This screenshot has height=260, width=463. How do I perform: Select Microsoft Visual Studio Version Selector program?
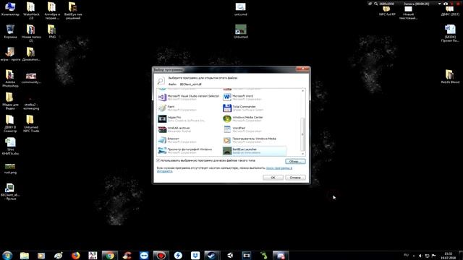(x=189, y=97)
